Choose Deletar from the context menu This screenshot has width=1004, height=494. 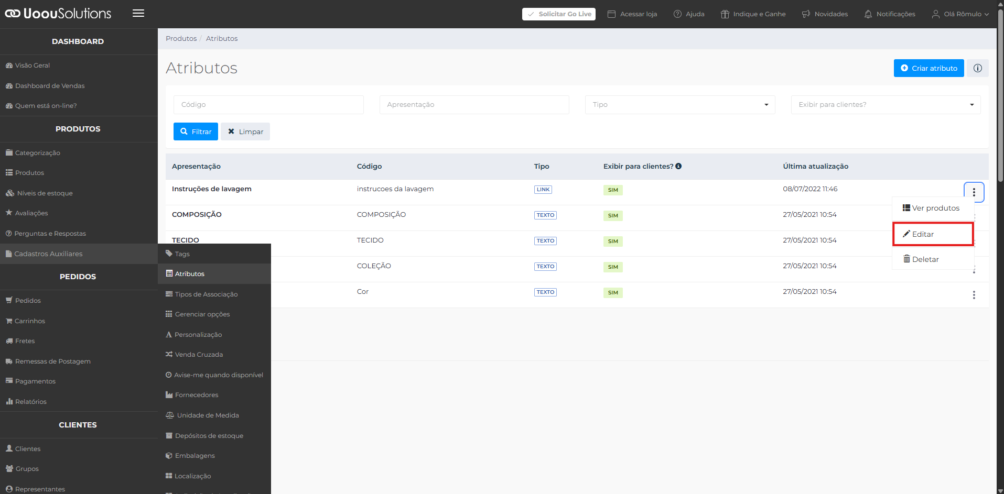pyautogui.click(x=933, y=259)
